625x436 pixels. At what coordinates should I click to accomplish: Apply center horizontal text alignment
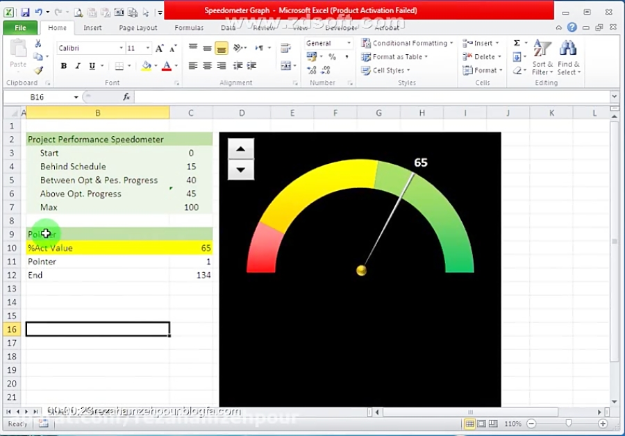(x=207, y=66)
